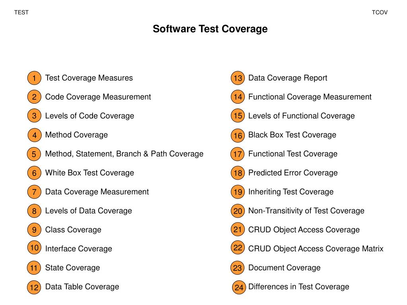Select the orange circle numbered 24
The image size is (407, 305).
tap(239, 288)
